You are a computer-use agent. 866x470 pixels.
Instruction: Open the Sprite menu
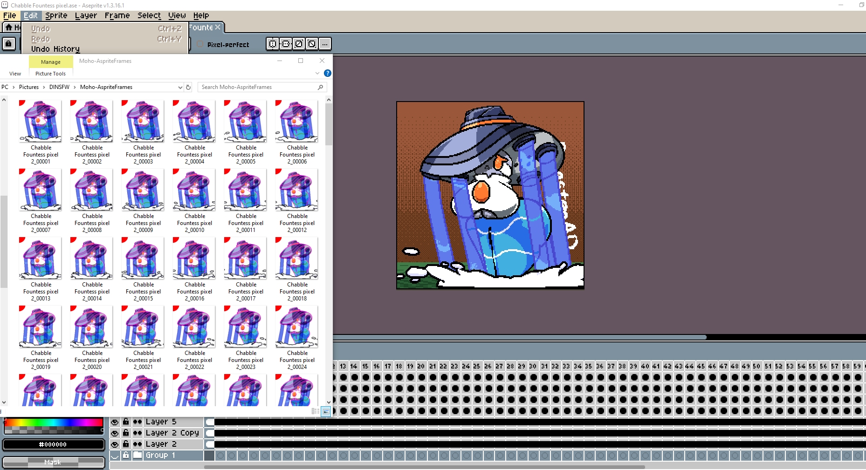(x=56, y=15)
